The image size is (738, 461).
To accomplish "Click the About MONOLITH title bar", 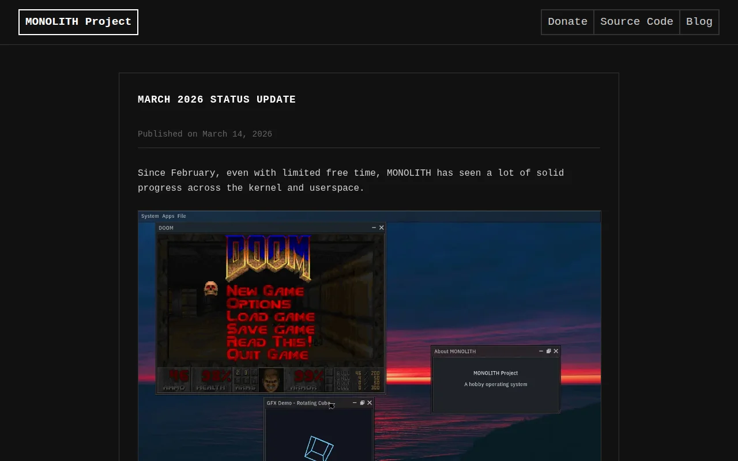I will pos(496,351).
